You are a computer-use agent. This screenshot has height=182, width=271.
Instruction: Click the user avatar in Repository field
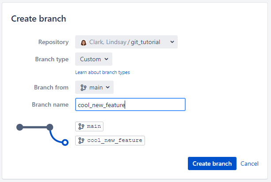[84, 42]
